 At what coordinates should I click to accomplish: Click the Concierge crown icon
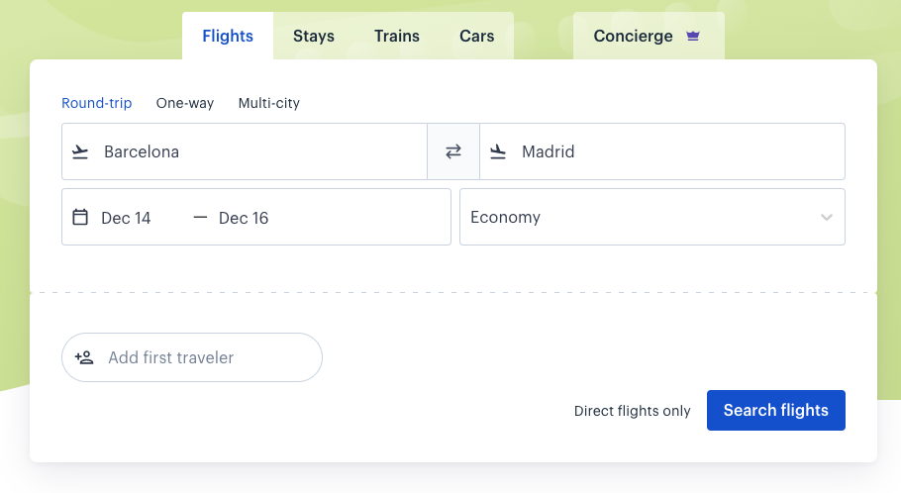click(x=693, y=37)
